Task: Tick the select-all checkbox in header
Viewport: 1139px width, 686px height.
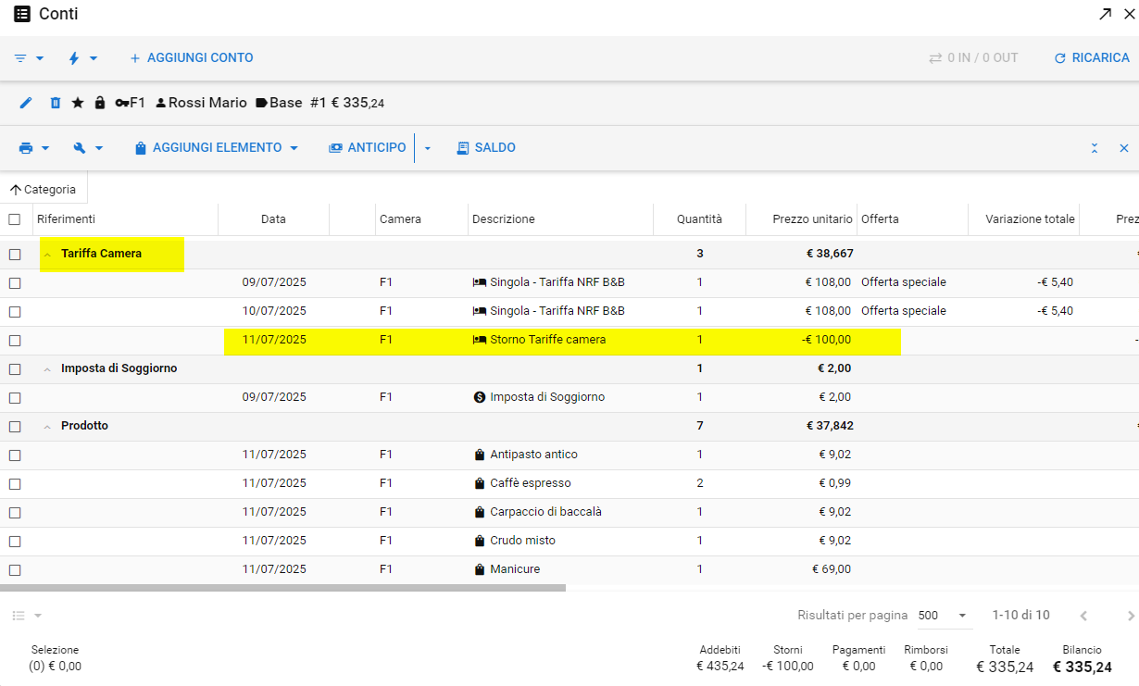Action: 15,219
